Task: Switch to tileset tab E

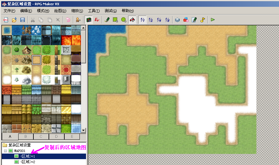Action: 72,137
